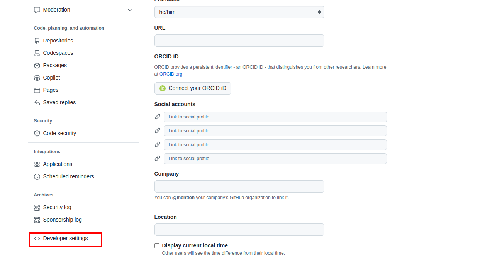
Task: Open the Pronouns dropdown
Action: [x=239, y=12]
